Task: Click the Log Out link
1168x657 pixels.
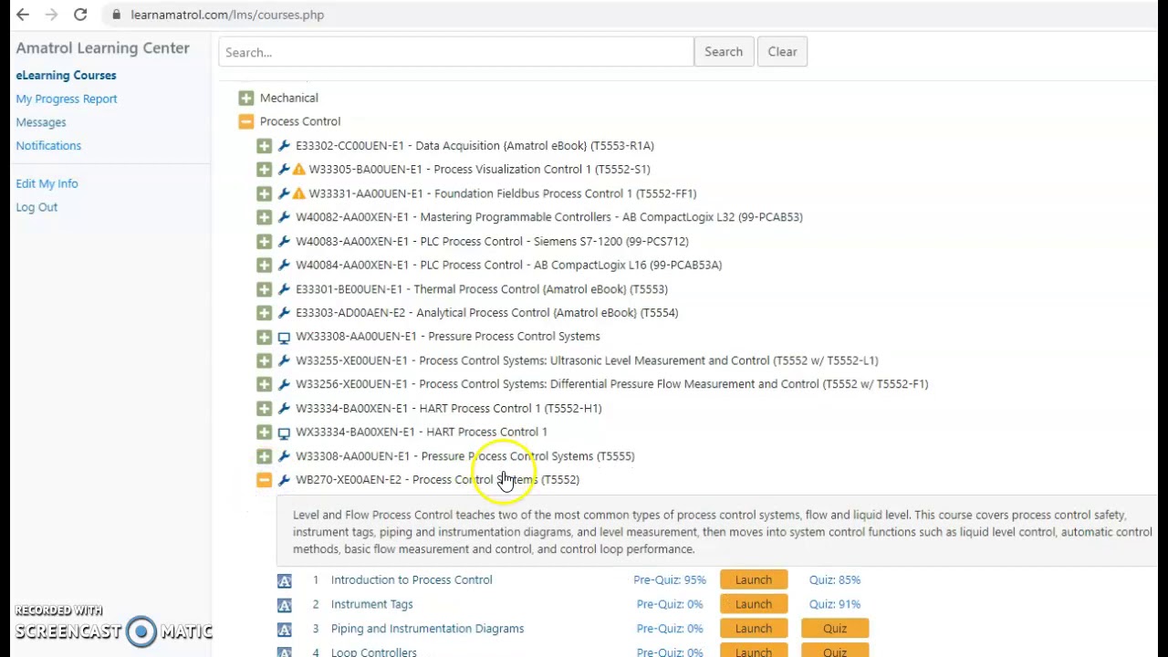Action: [x=36, y=207]
